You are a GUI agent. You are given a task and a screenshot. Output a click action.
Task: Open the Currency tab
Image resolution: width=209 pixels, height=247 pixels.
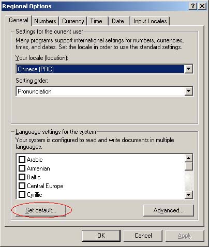point(73,21)
